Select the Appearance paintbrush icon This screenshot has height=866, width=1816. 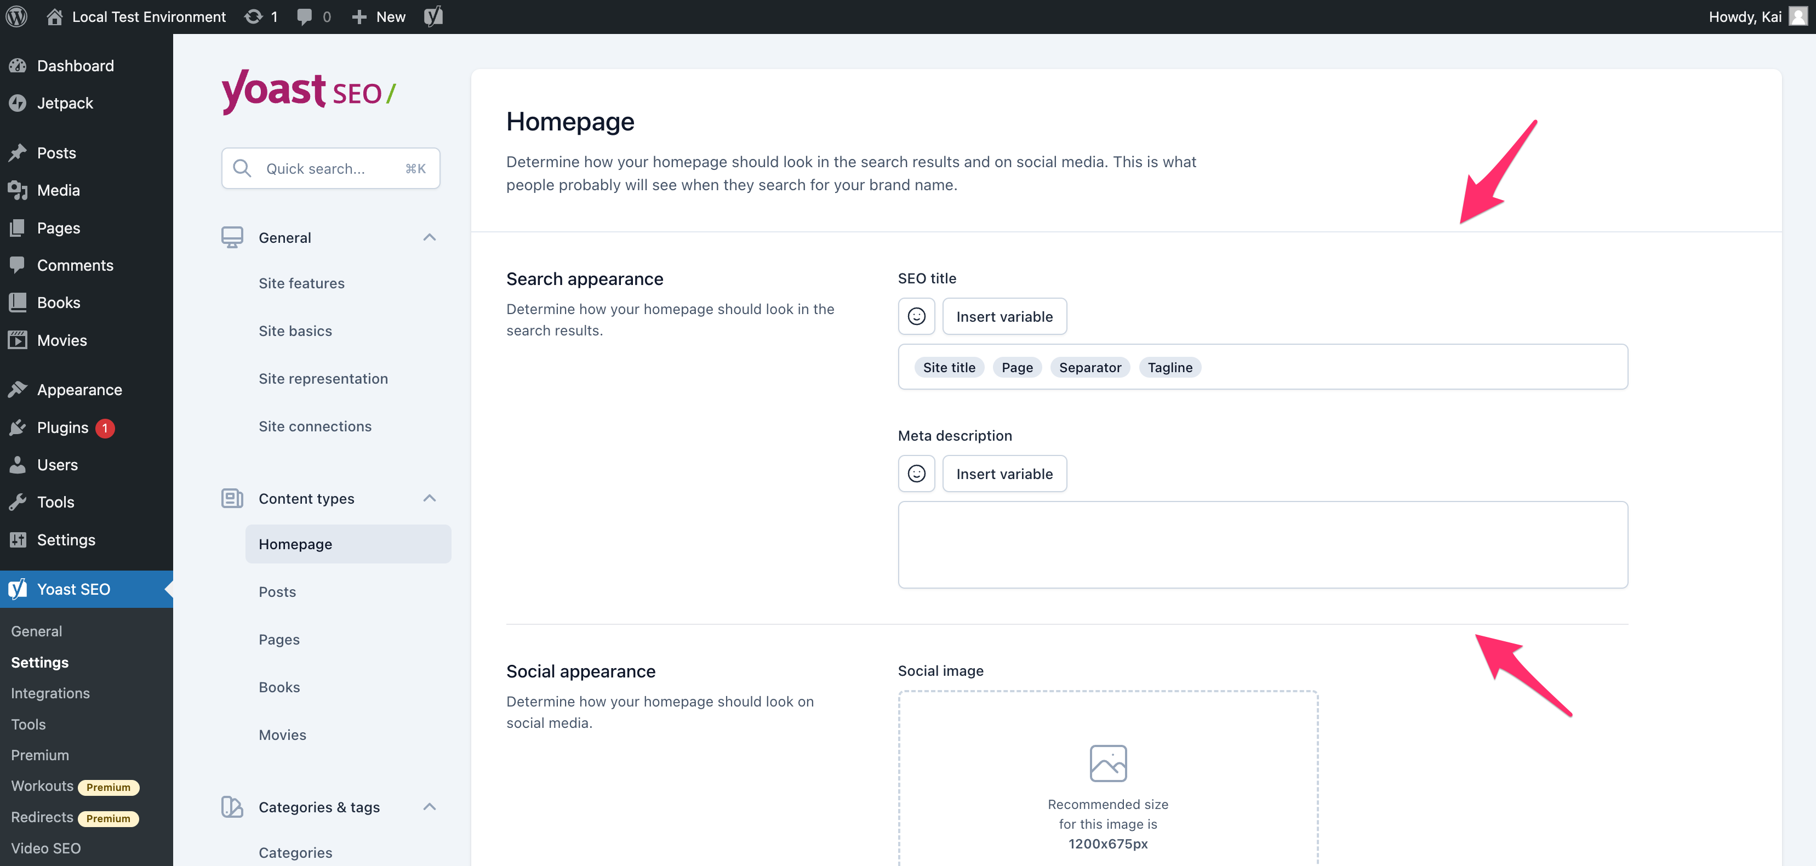click(18, 389)
